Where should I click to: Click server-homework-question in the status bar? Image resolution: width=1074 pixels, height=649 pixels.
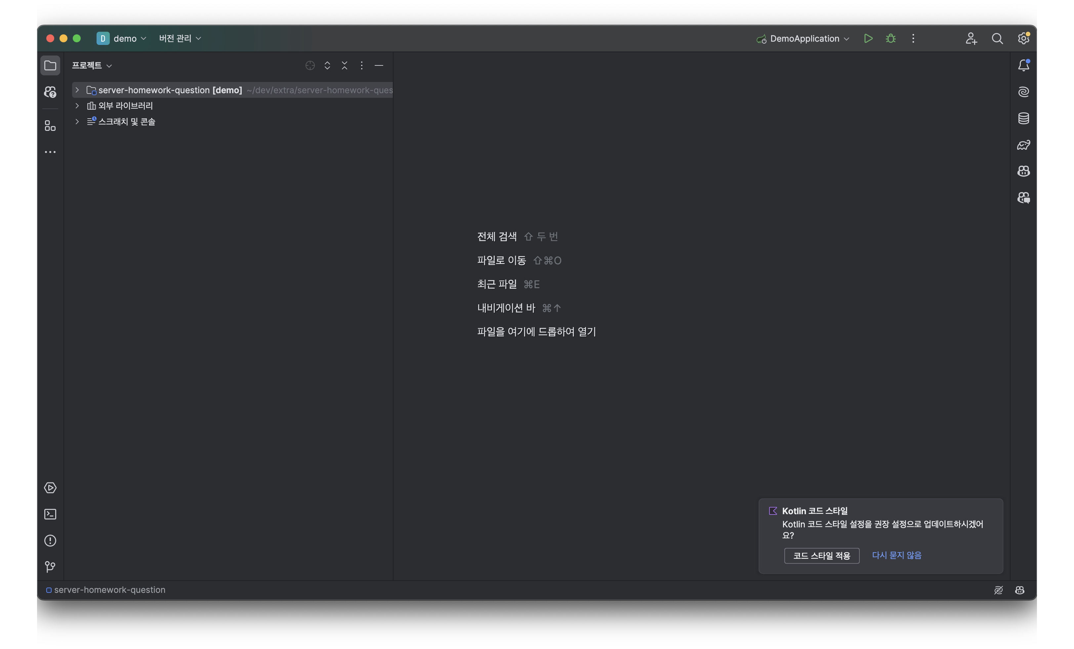tap(109, 590)
